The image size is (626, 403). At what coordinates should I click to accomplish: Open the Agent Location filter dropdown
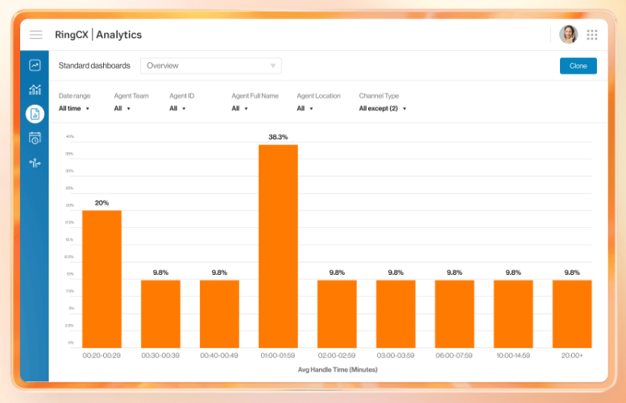pyautogui.click(x=305, y=108)
